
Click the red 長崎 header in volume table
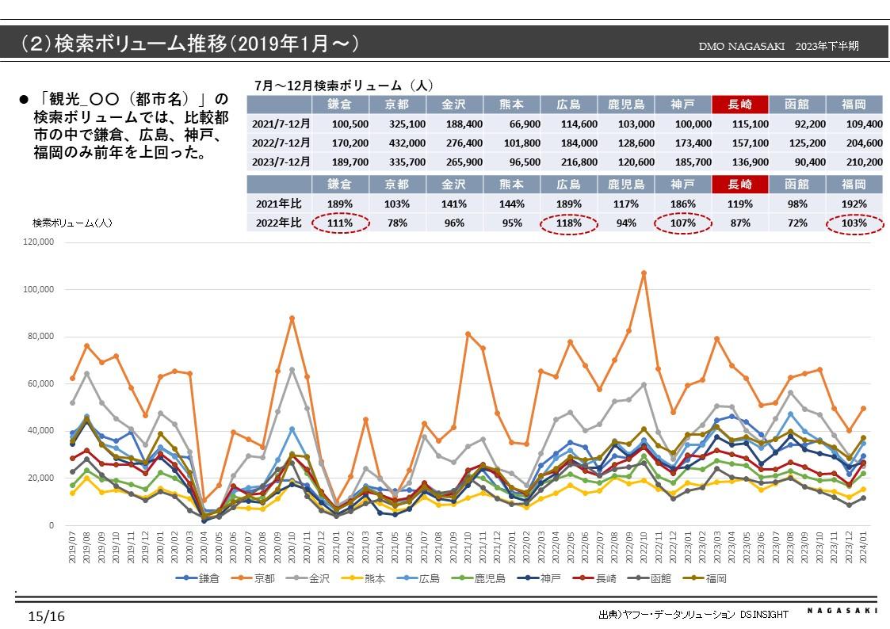point(740,105)
